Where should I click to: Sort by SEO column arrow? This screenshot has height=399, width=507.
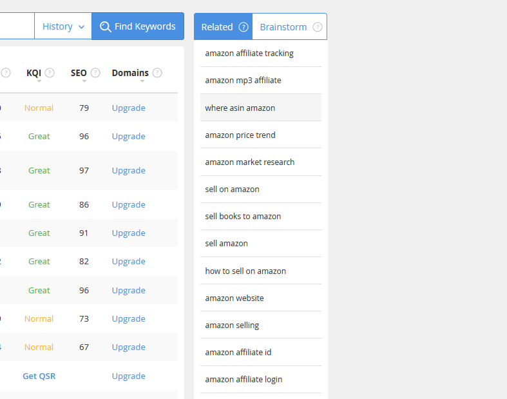point(84,81)
